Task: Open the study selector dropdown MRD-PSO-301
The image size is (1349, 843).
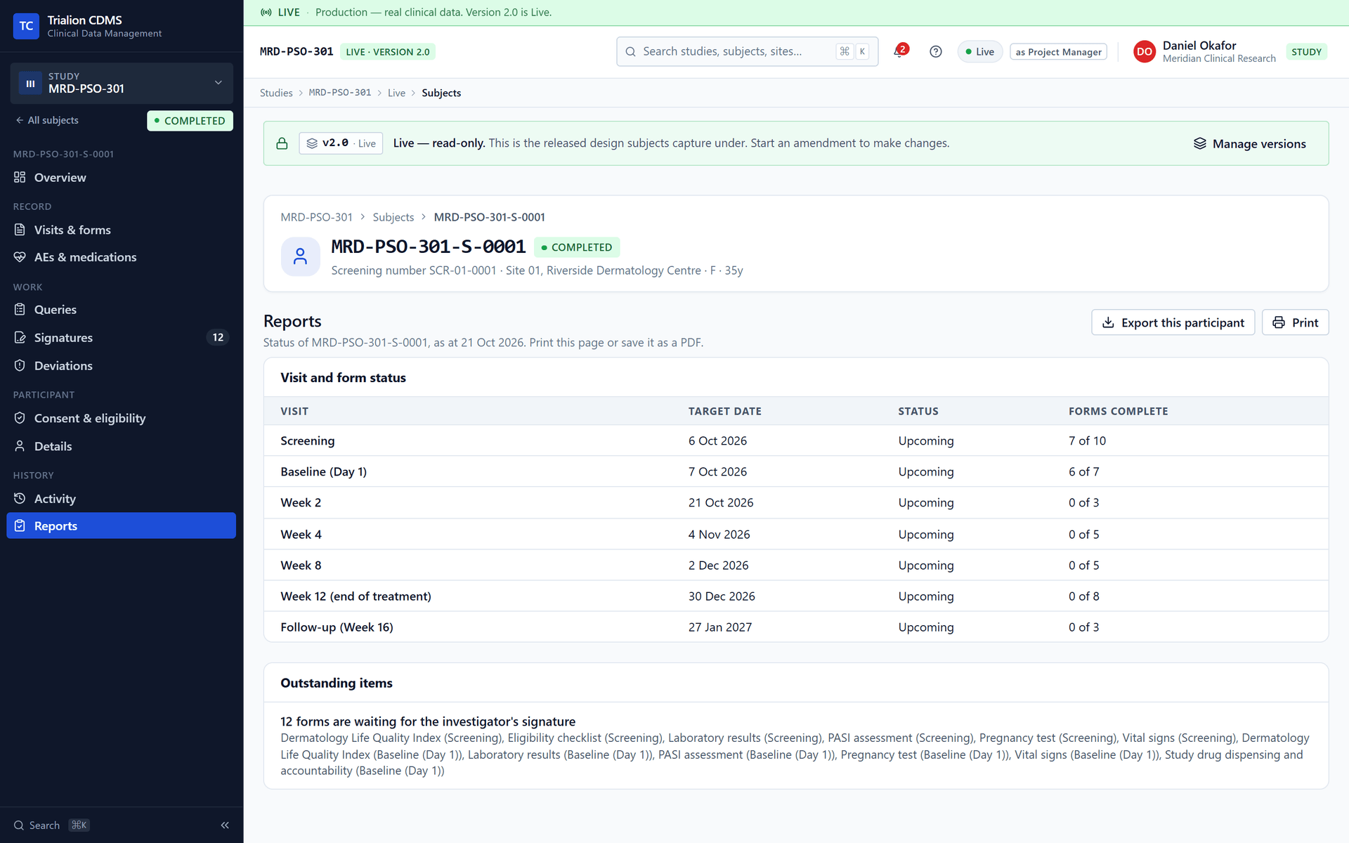Action: 122,83
